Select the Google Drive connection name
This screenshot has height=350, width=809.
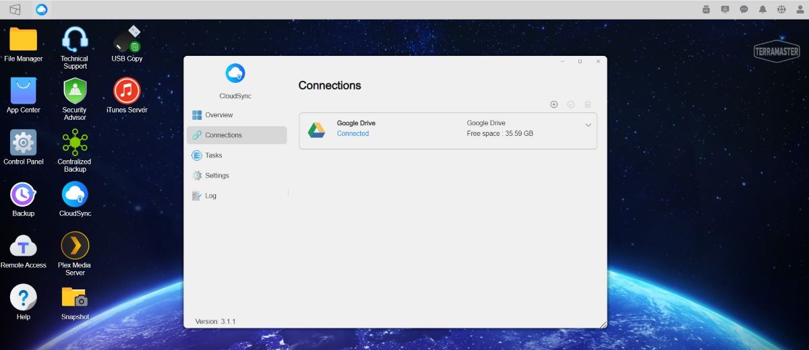point(356,123)
